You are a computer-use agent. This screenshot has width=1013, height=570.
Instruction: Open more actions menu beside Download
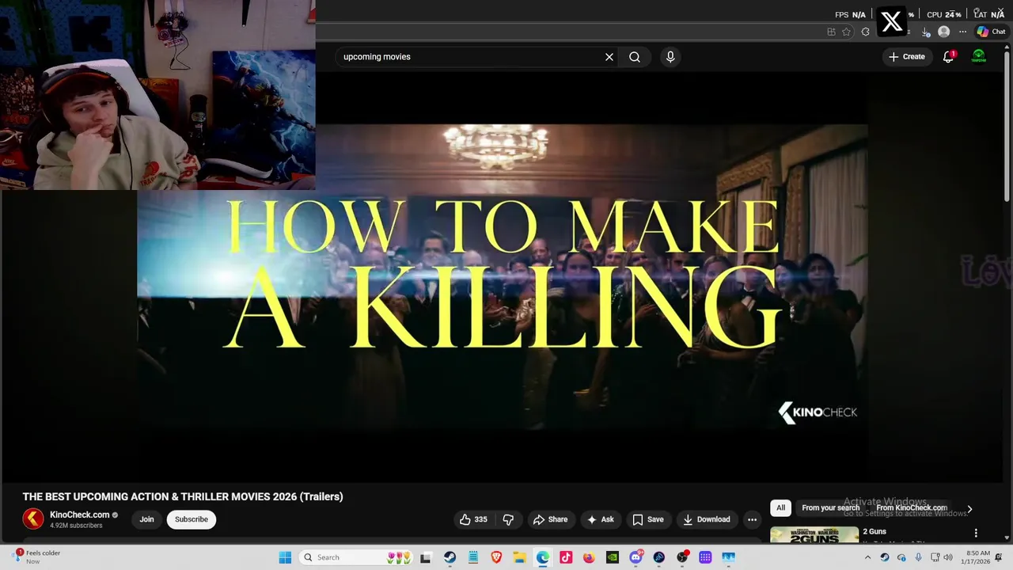(x=752, y=519)
